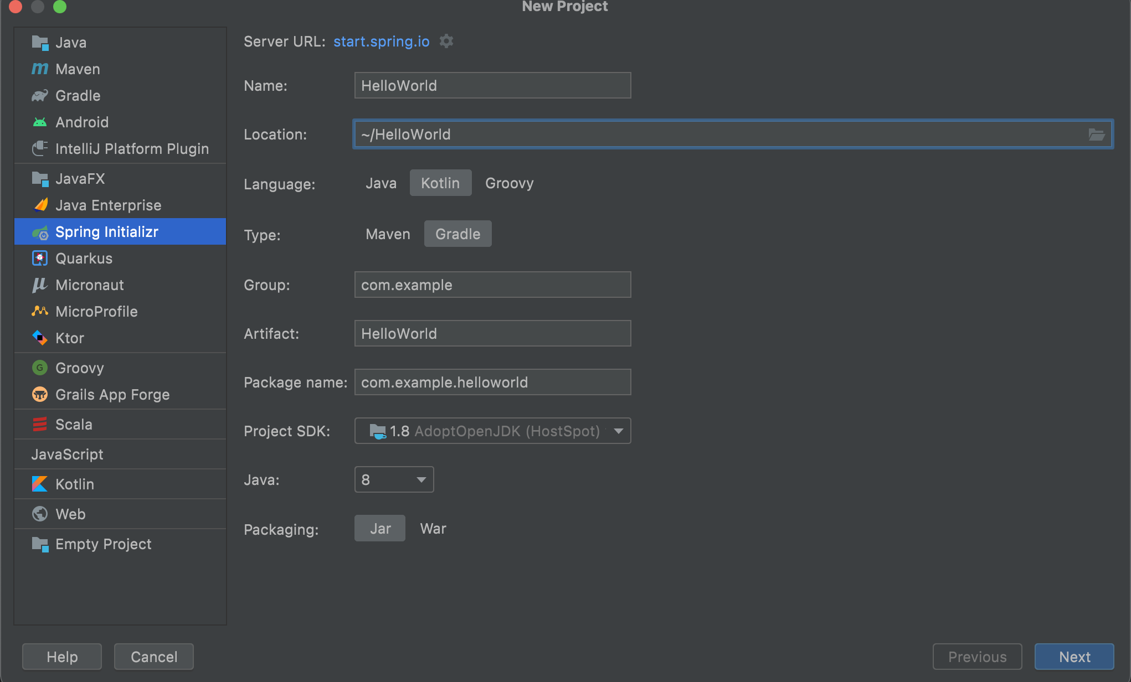Viewport: 1131px width, 682px height.
Task: Select the Android generator in left list
Action: [x=81, y=122]
